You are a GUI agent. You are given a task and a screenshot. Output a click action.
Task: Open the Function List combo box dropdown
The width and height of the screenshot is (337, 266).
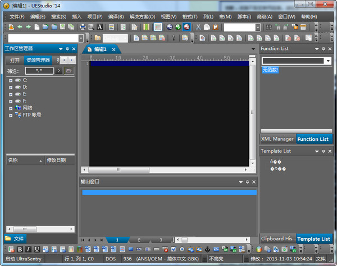click(x=327, y=61)
